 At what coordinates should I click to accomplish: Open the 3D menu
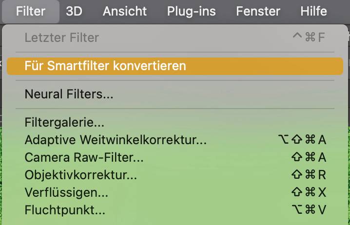74,11
